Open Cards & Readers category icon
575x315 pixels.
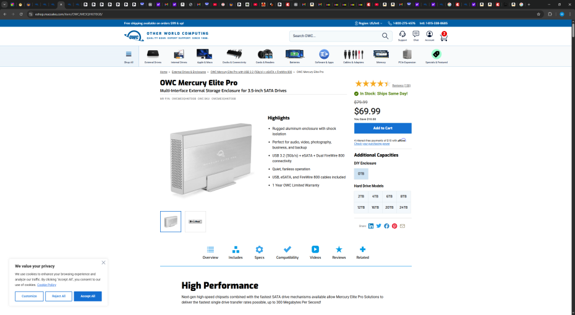click(x=265, y=54)
